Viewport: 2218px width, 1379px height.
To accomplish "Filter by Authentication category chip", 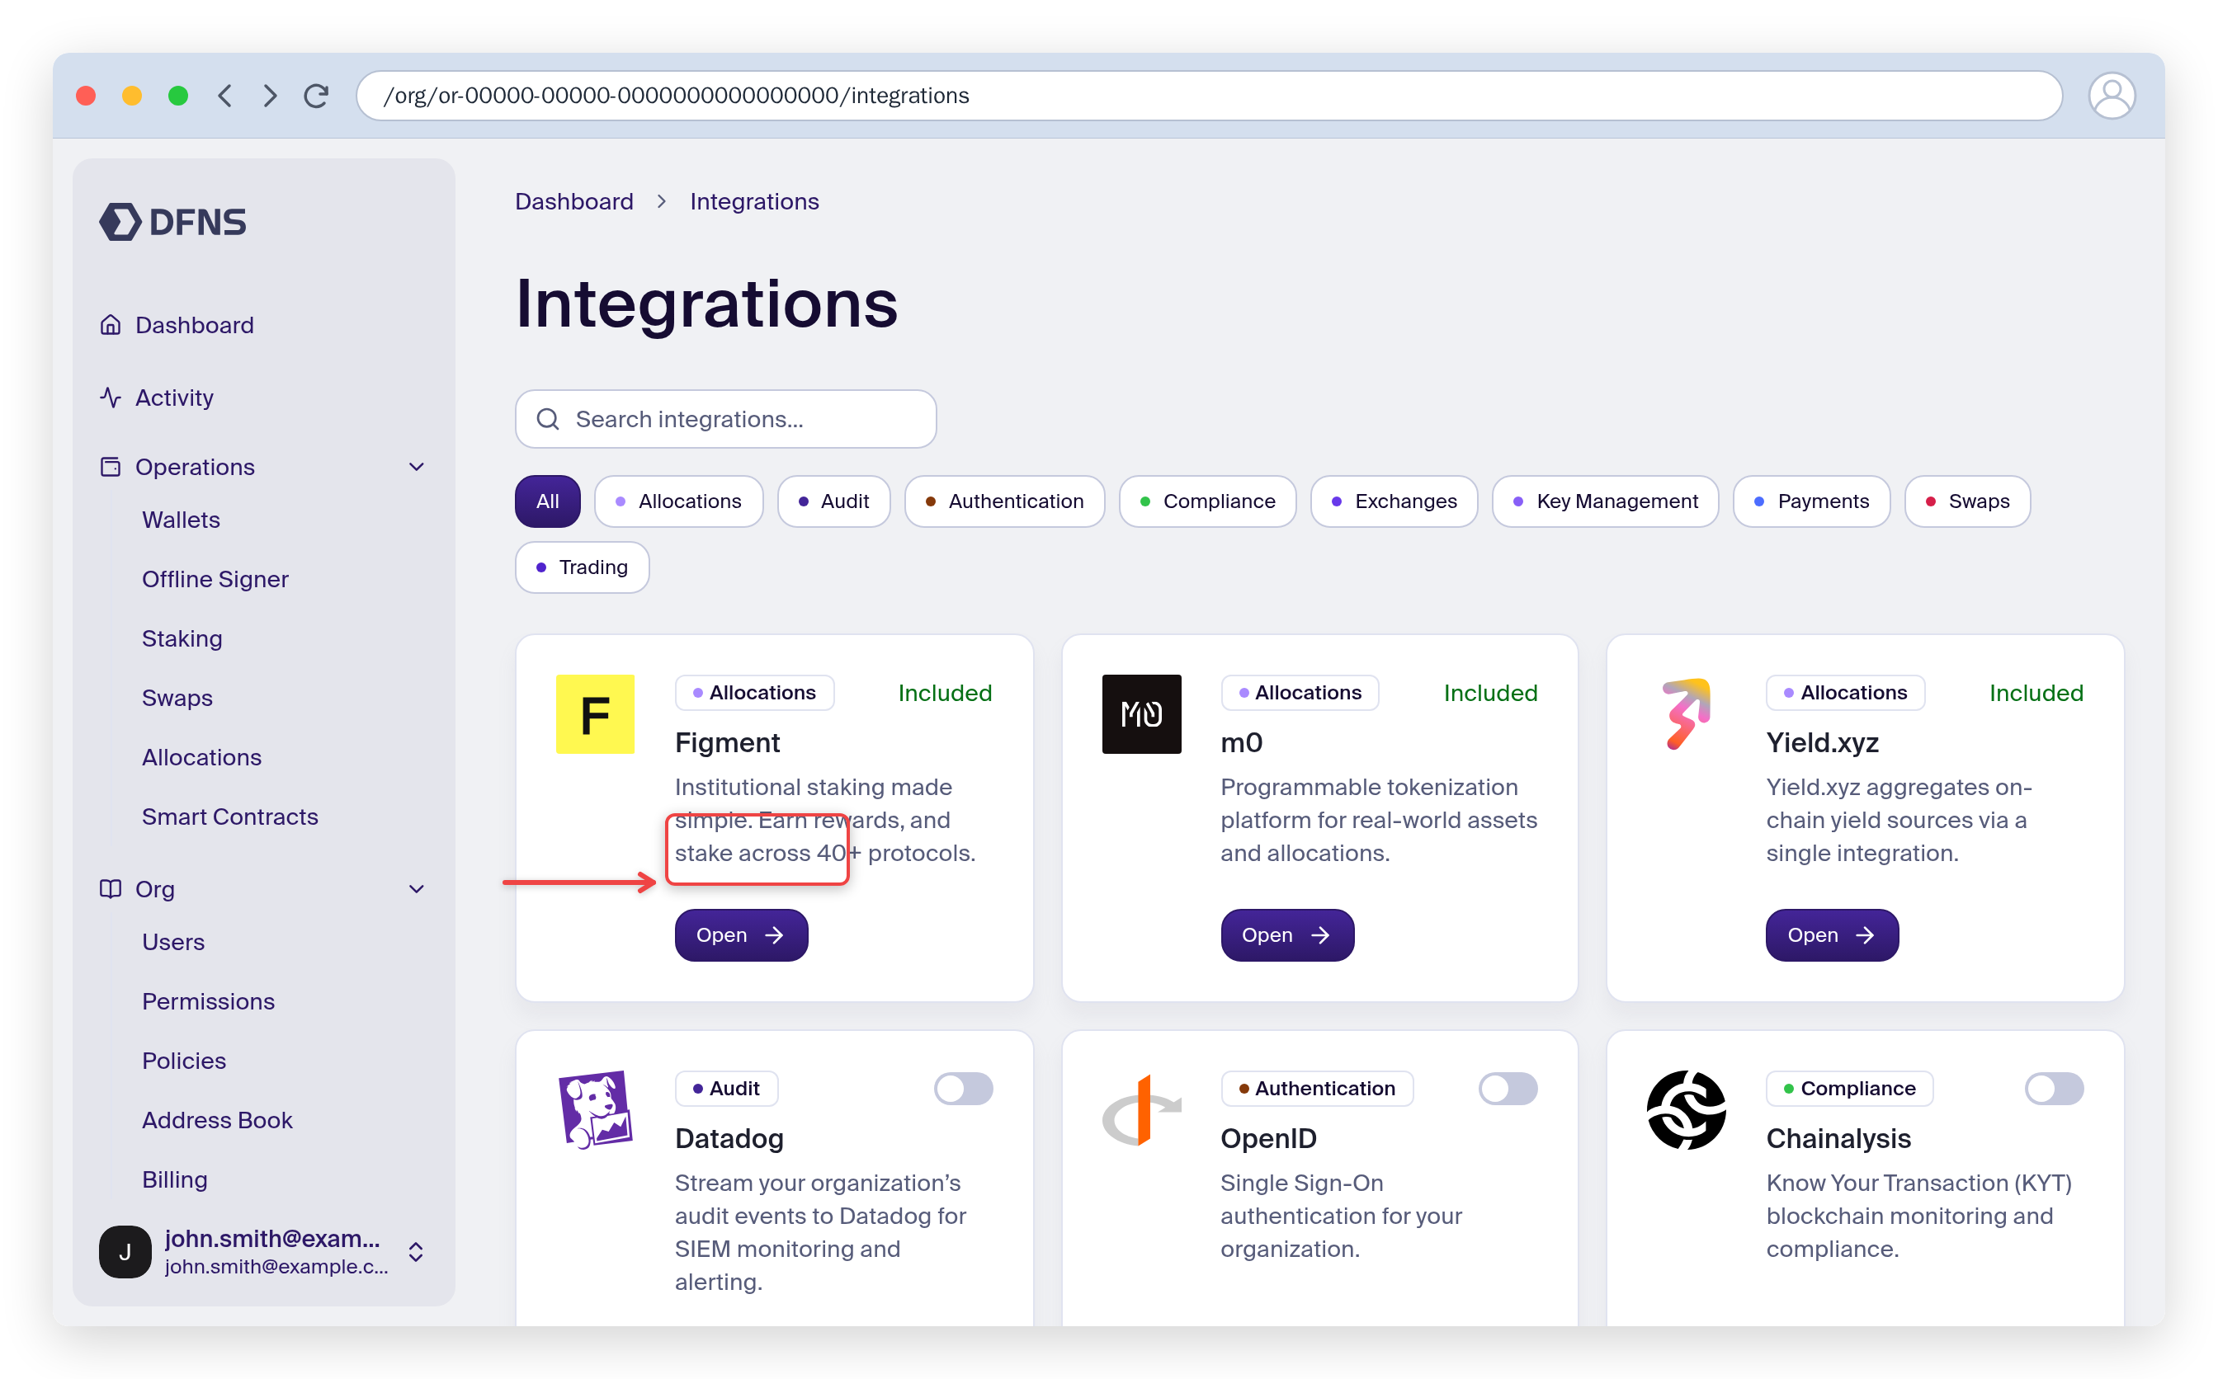I will (x=1004, y=501).
